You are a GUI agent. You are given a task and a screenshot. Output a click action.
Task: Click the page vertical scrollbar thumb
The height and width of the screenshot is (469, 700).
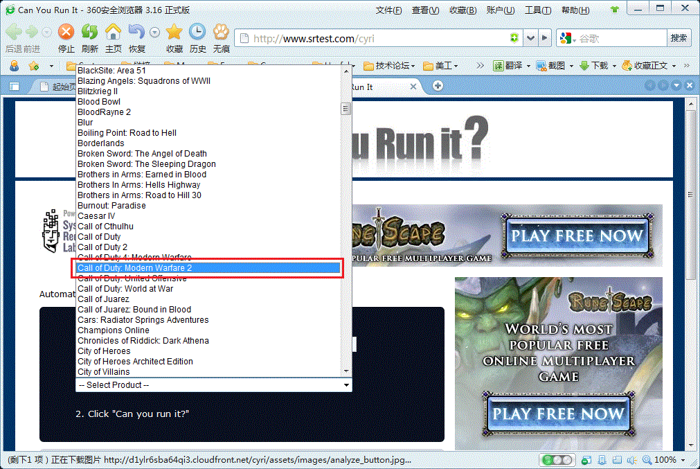pyautogui.click(x=690, y=195)
